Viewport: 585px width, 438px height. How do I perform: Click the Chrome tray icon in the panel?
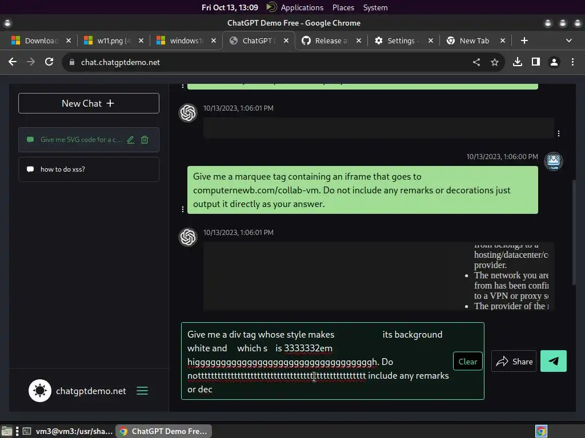(x=541, y=431)
